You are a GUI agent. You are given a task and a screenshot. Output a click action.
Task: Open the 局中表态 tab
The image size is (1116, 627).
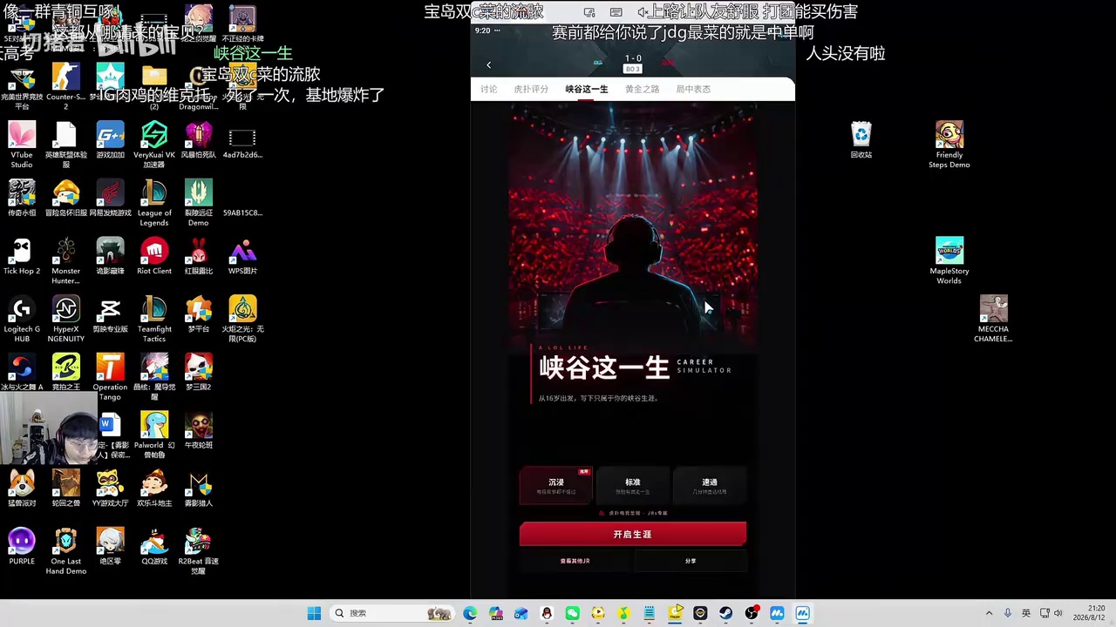(x=693, y=89)
